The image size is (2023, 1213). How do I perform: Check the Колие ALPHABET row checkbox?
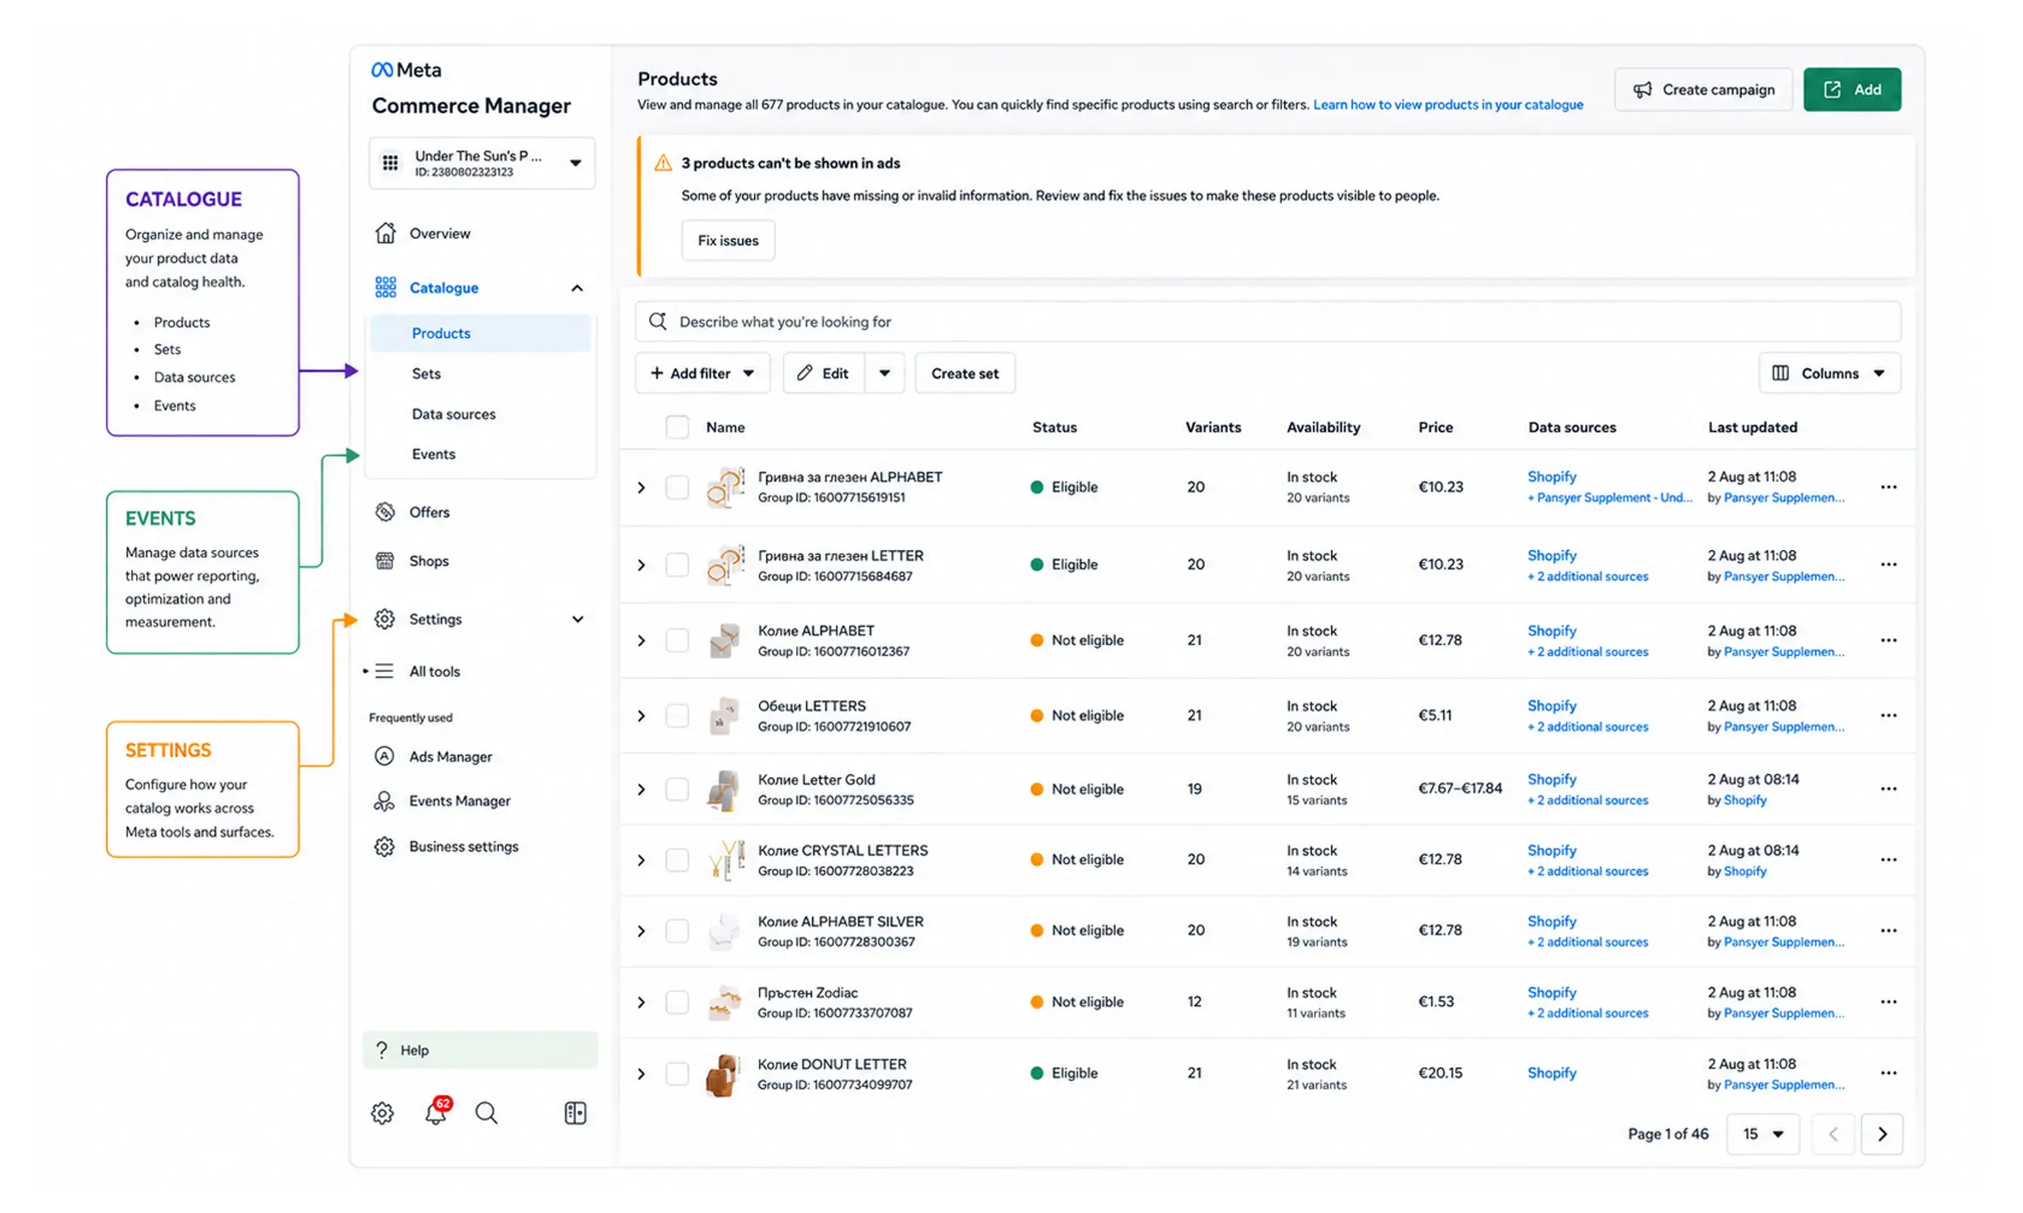coord(677,640)
